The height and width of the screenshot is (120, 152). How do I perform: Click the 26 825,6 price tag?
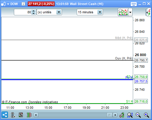(141, 40)
